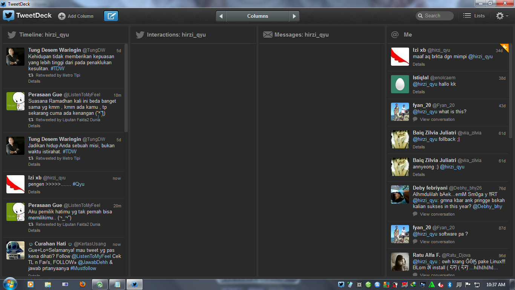View conversation on Deby febriyani tweet

coord(437,214)
